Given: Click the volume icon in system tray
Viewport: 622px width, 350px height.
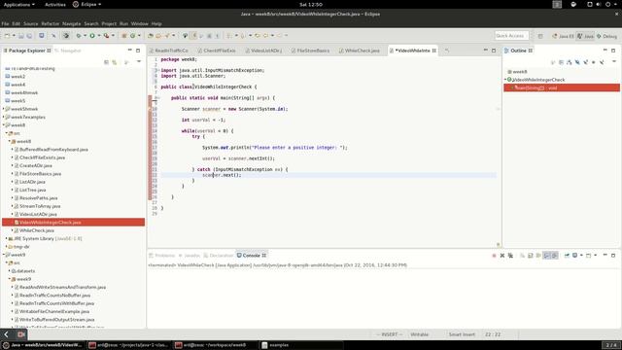Looking at the screenshot, I should pyautogui.click(x=599, y=4).
